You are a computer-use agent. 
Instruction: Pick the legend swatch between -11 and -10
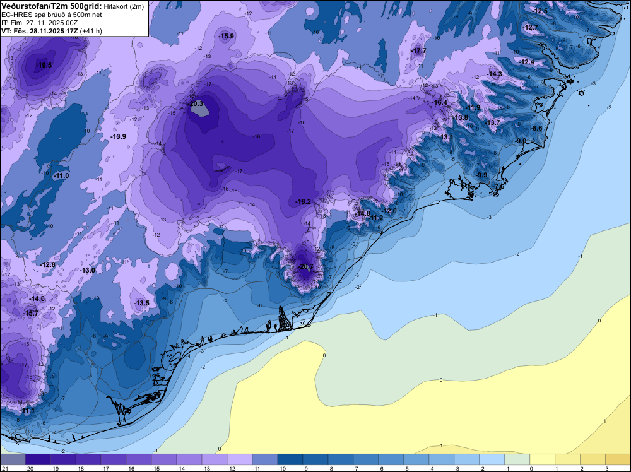[x=265, y=459]
